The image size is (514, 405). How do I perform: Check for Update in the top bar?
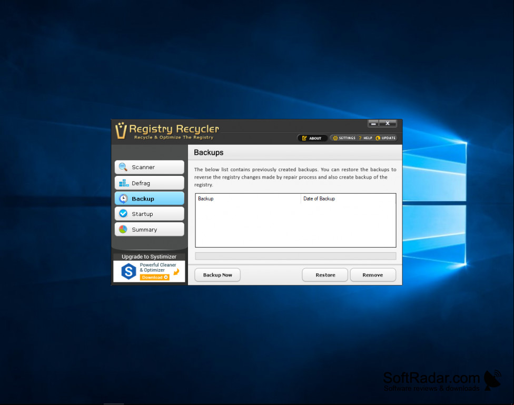(x=386, y=138)
